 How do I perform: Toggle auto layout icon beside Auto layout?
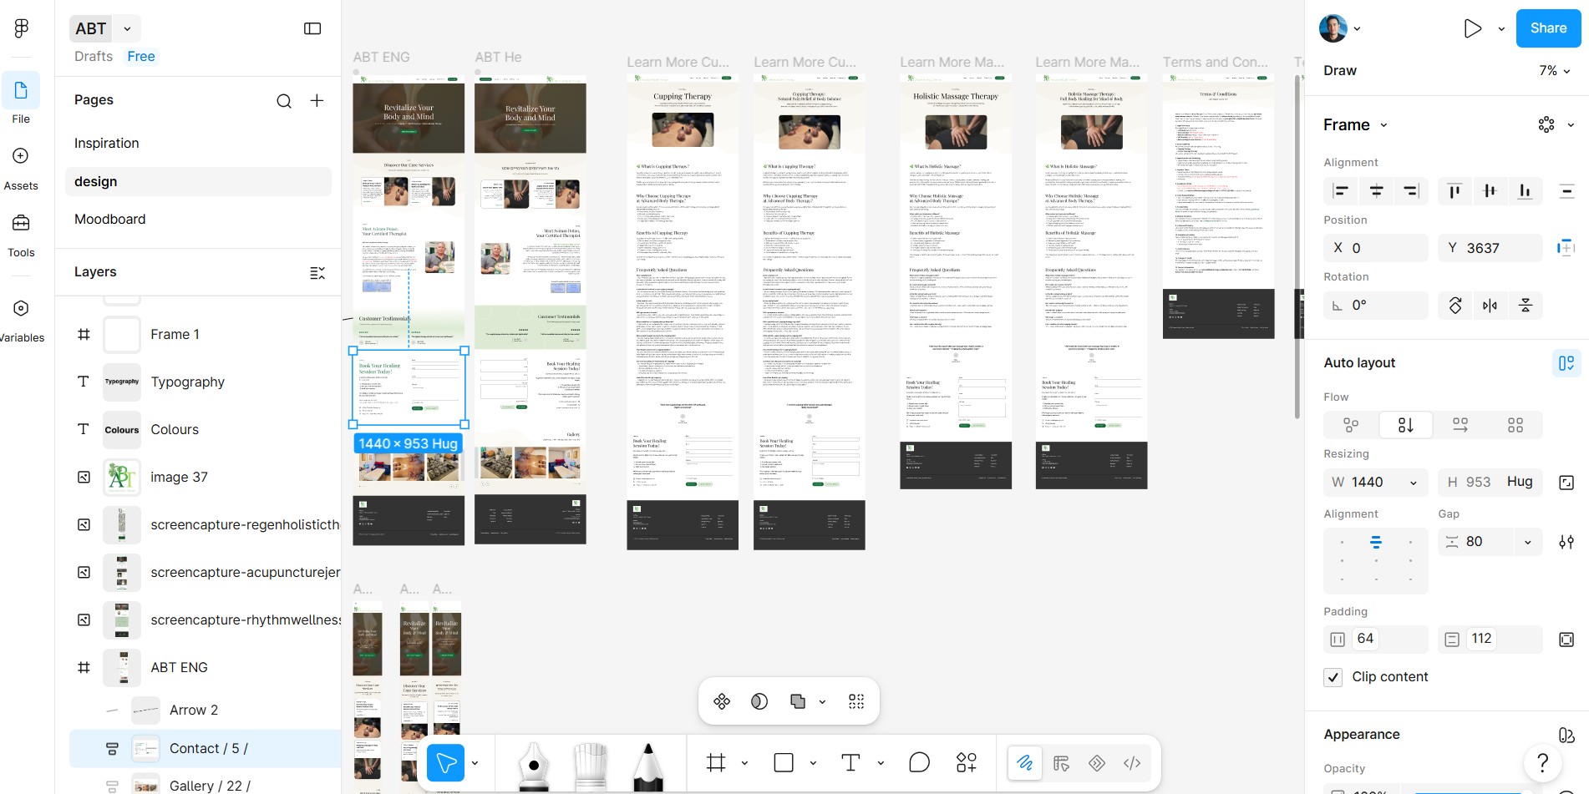[x=1566, y=363]
